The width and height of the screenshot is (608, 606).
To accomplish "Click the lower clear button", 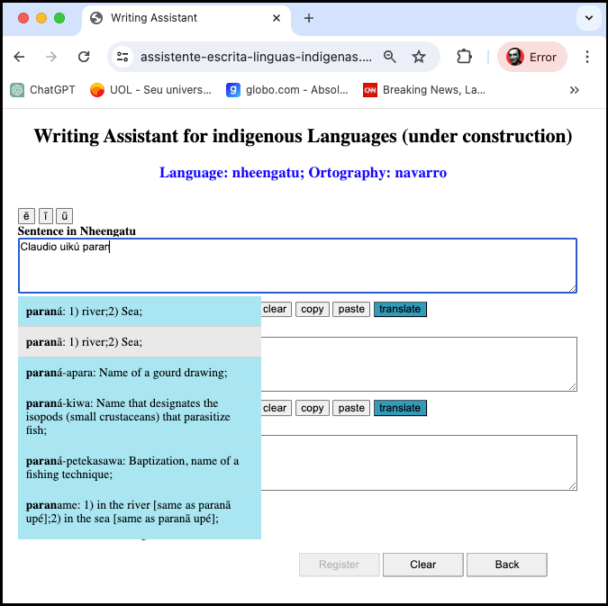I will coord(276,408).
